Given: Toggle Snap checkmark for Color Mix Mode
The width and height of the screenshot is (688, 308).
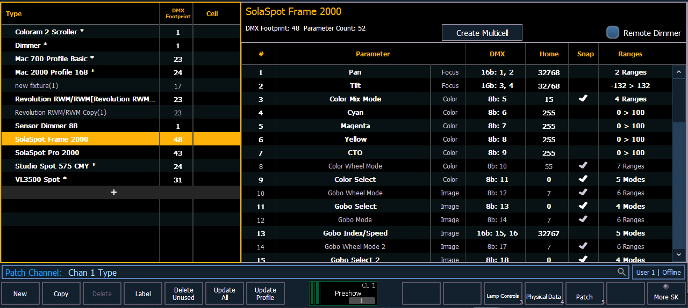Looking at the screenshot, I should [583, 99].
